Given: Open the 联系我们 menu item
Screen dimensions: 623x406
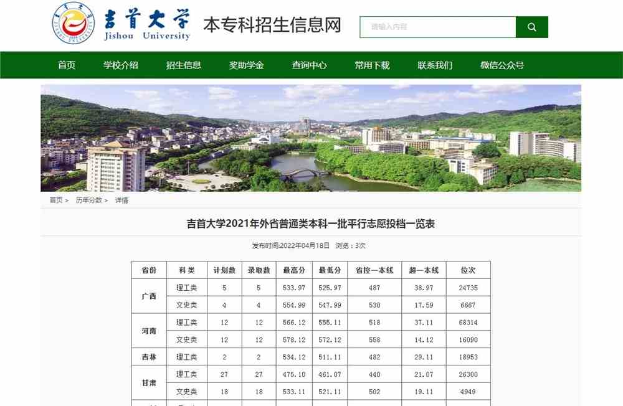Looking at the screenshot, I should click(x=435, y=65).
